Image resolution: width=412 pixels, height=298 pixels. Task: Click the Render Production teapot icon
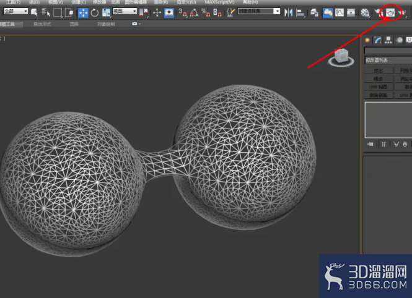click(x=401, y=12)
